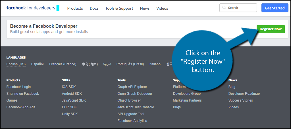Open the Docs menu item

click(x=94, y=8)
